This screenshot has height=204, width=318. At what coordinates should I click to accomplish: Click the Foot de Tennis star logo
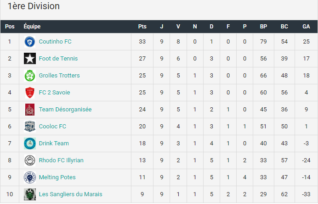click(30, 59)
